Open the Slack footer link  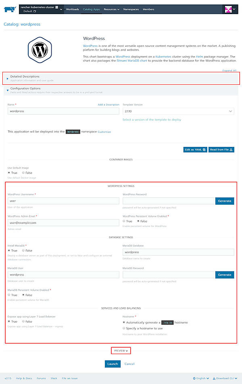coord(54,378)
